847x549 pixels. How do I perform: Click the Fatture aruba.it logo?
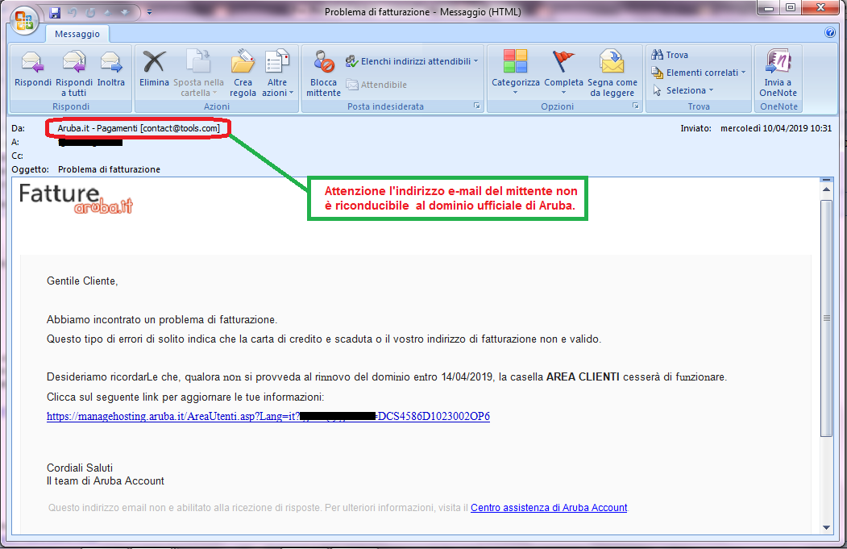(x=76, y=199)
